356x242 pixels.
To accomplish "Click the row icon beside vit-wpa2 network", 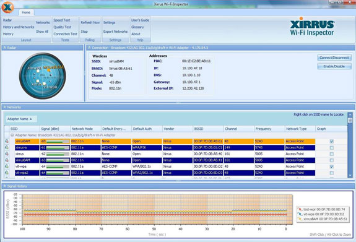I will coord(7,173).
